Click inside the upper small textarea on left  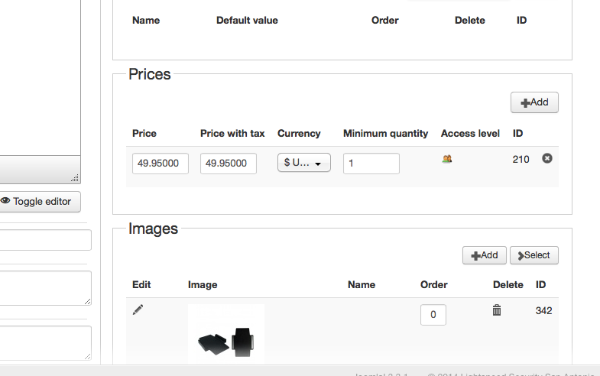[x=44, y=288]
